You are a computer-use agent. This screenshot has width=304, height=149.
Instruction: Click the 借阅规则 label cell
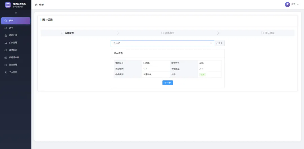click(x=128, y=74)
